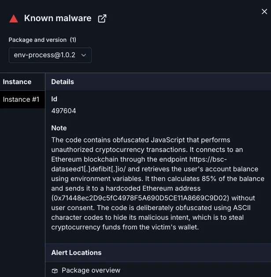Open the env-process@1.0.2 version dropdown
Screen dimensions: 271x277
[x=50, y=55]
